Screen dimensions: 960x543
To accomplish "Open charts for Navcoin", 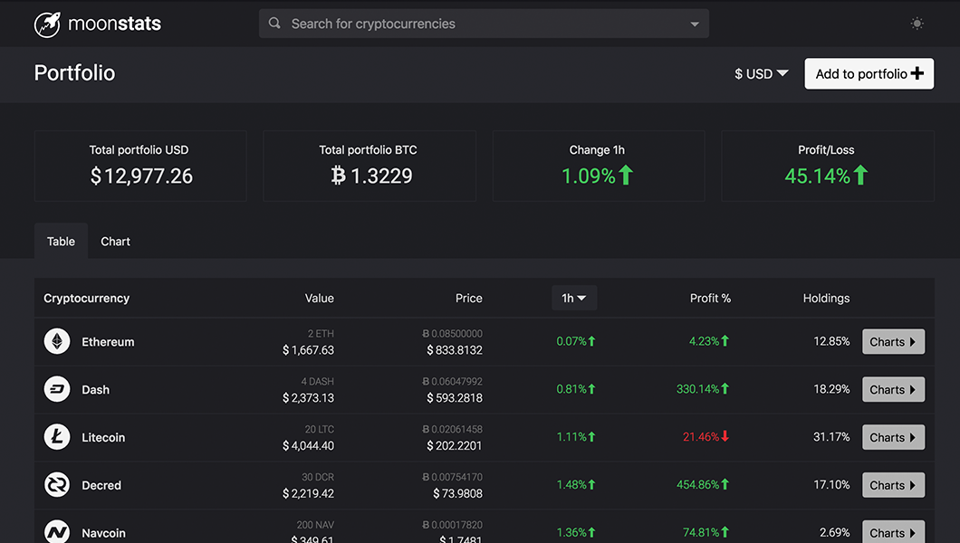I will [893, 532].
